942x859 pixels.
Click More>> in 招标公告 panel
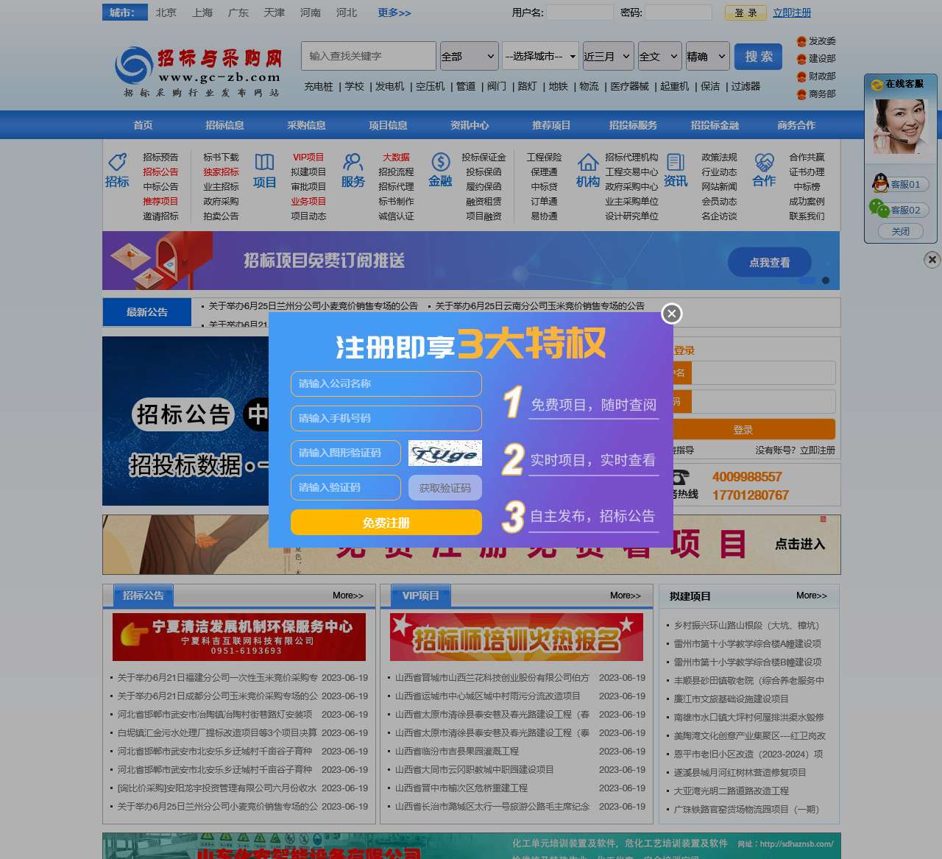coord(348,595)
